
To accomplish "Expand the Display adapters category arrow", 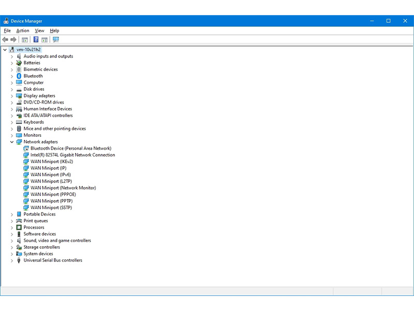I will [x=12, y=96].
